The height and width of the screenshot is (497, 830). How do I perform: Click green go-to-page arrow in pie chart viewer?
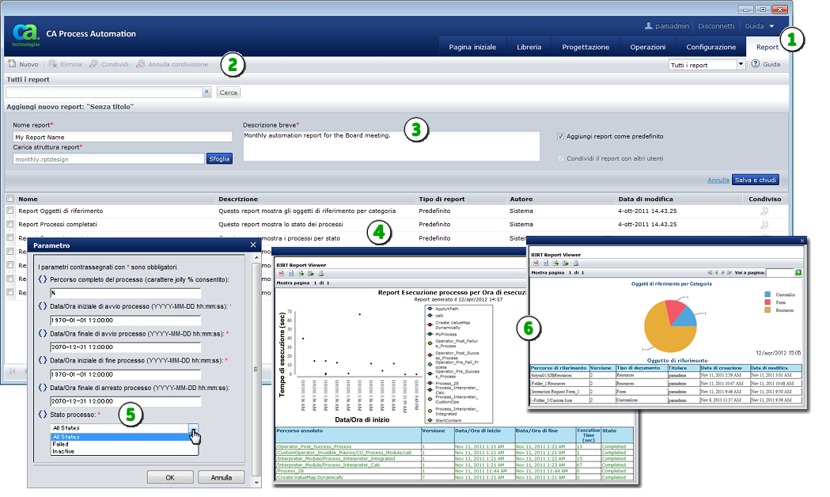[798, 272]
